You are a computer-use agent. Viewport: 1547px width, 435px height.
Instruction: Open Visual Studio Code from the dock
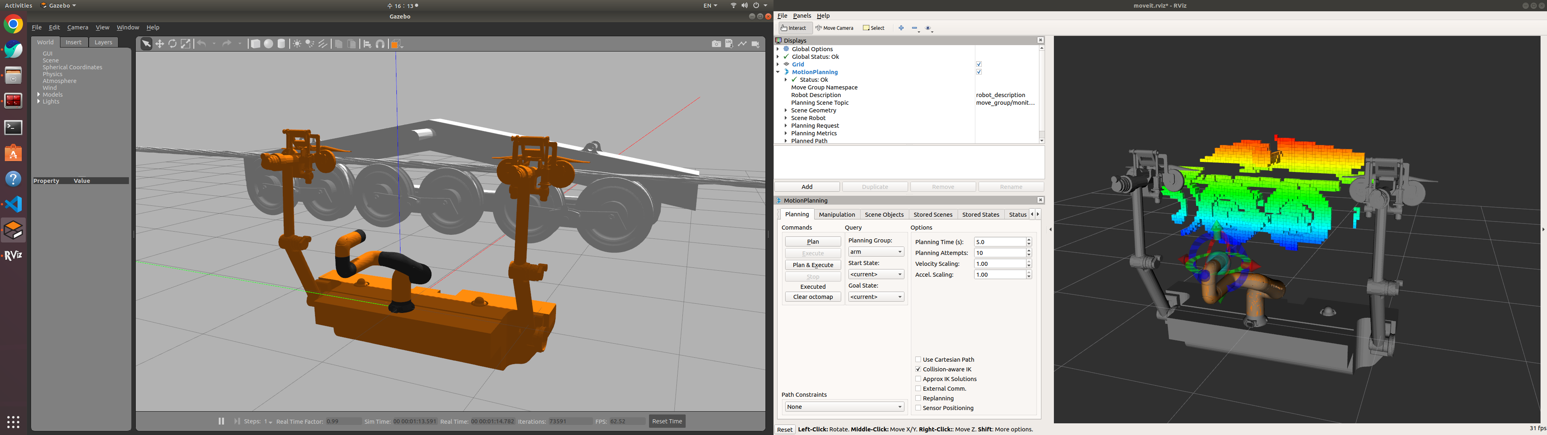[x=13, y=204]
